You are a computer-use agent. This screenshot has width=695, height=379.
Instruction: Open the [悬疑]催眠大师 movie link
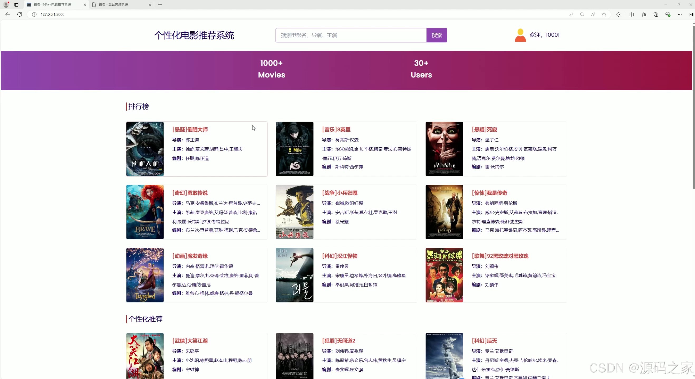[190, 129]
